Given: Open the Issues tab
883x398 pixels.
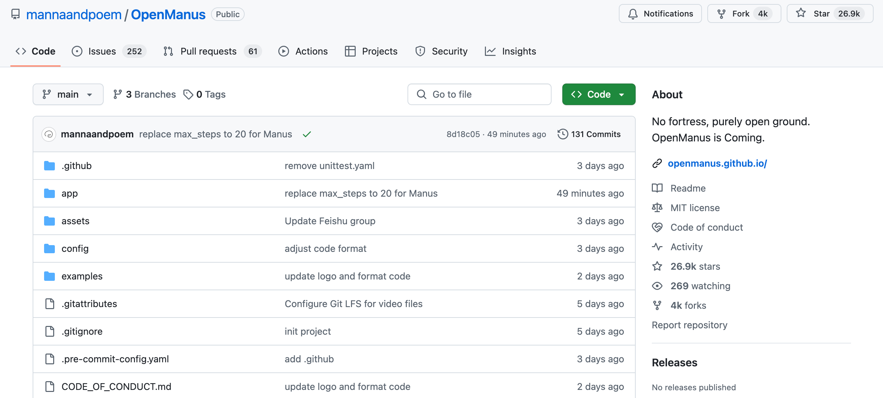Looking at the screenshot, I should [108, 51].
